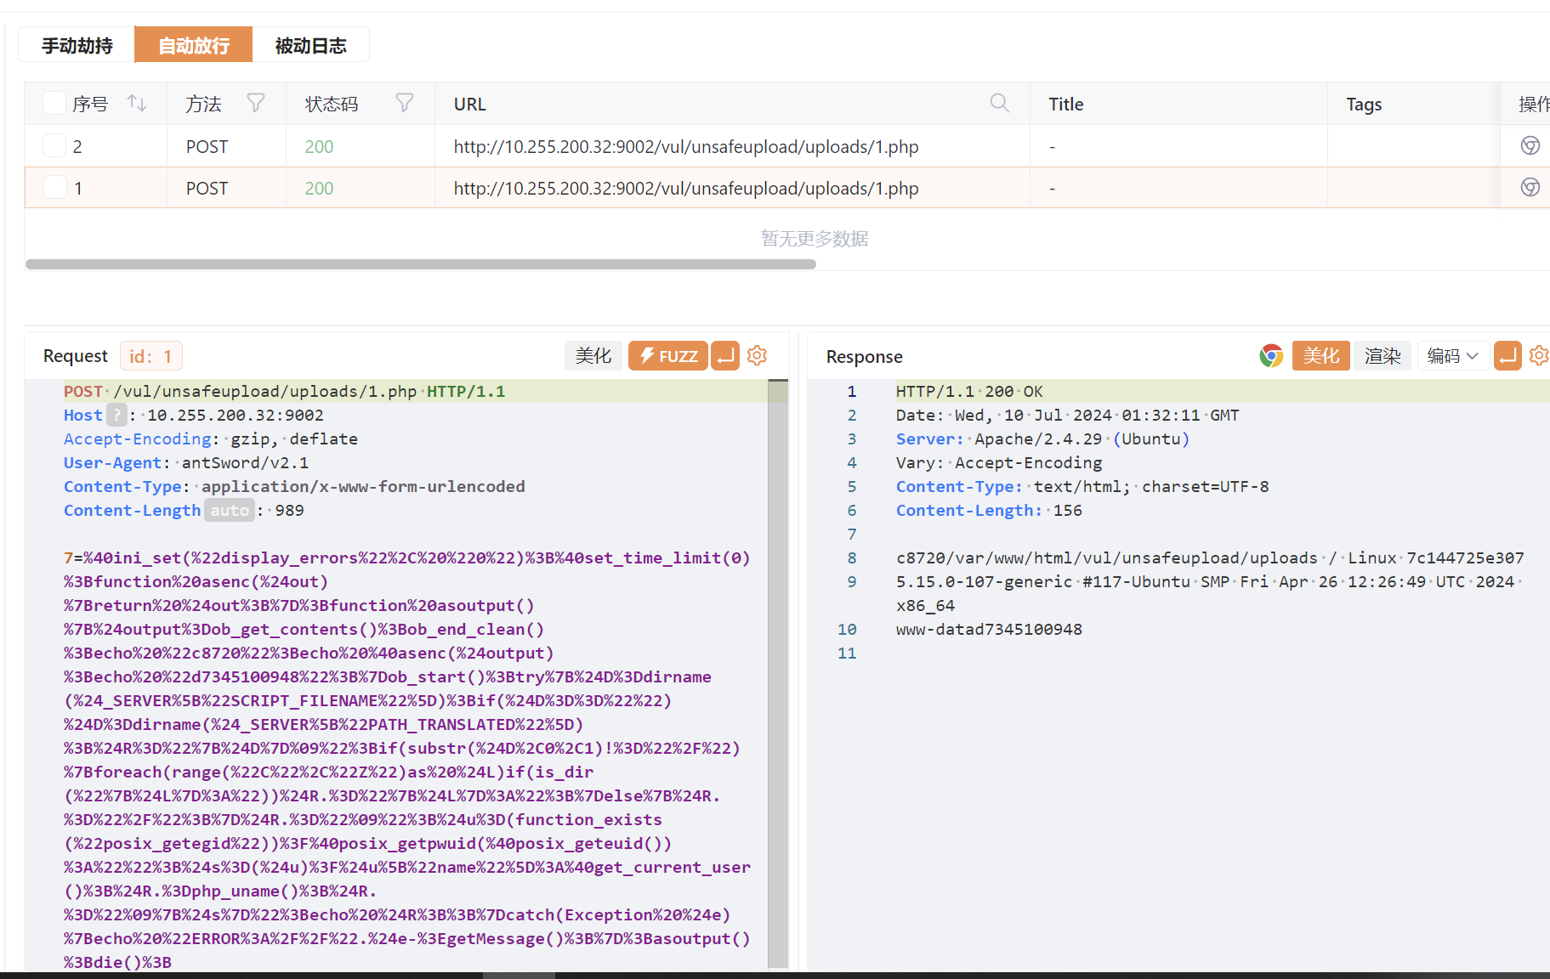Image resolution: width=1550 pixels, height=979 pixels.
Task: Open Request panel settings gear
Action: (757, 356)
